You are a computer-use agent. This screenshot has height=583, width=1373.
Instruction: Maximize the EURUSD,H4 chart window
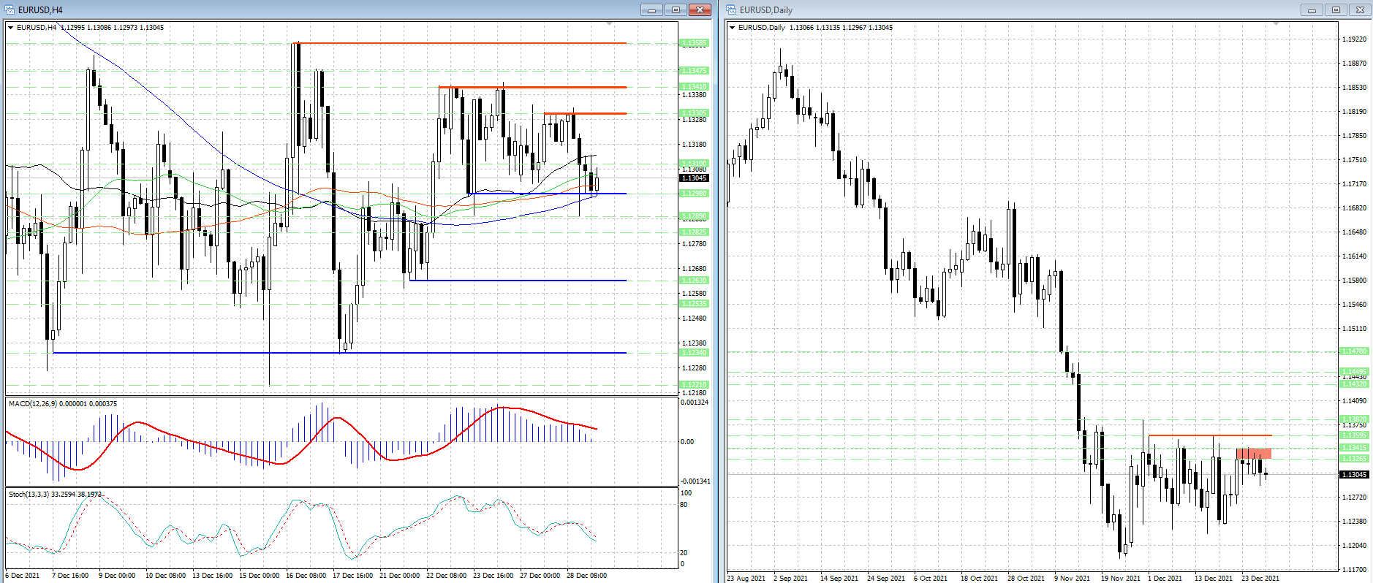[676, 9]
